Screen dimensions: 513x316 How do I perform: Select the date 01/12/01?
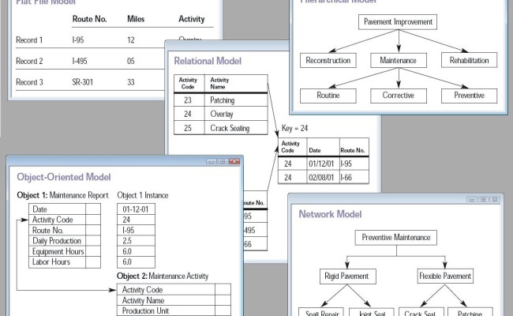[x=321, y=164]
